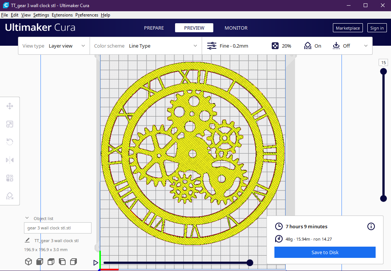391x271 pixels.
Task: Click the profile sliders icon near Fine
Action: 212,46
